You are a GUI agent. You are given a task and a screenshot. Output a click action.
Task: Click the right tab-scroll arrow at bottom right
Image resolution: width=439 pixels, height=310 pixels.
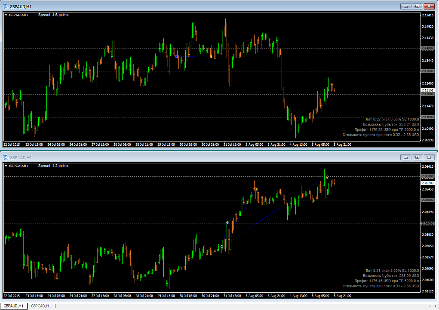click(x=435, y=306)
